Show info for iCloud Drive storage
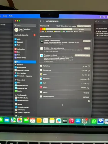Screen dimensions: 108x144 (x=88, y=79)
